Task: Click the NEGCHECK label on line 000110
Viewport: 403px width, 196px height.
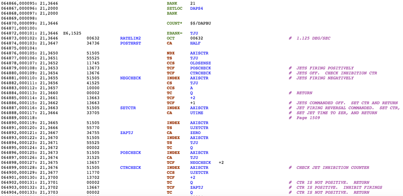Action: tap(130, 78)
